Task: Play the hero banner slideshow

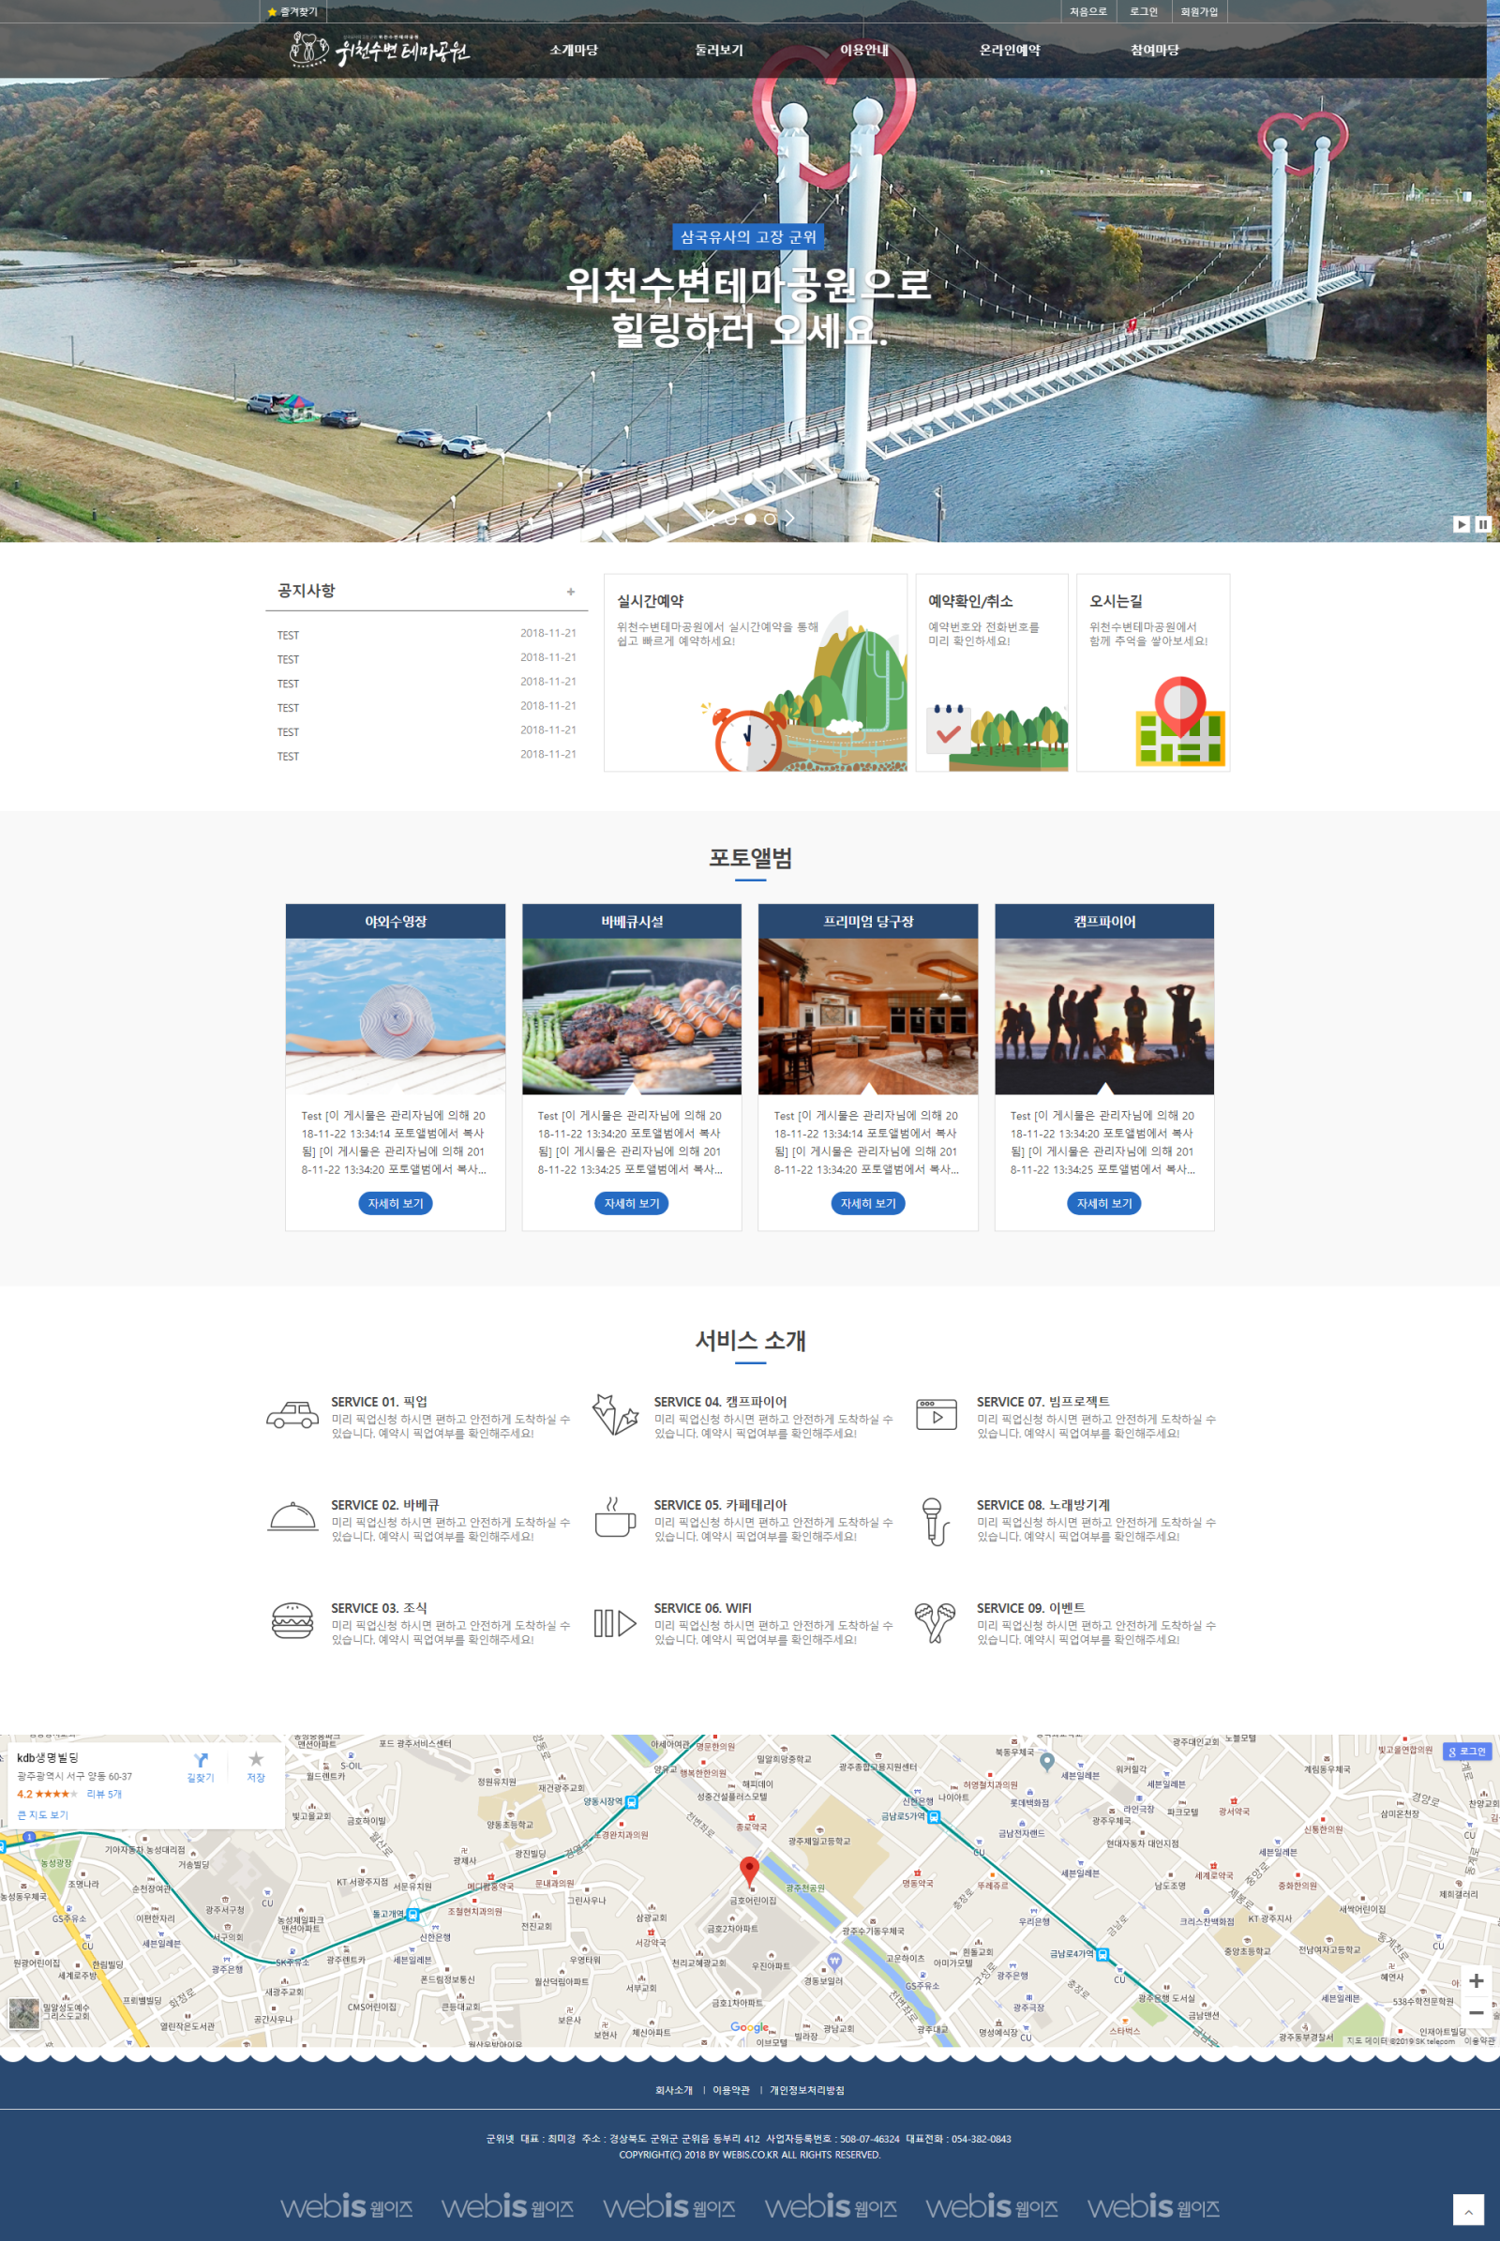Action: (x=1461, y=524)
